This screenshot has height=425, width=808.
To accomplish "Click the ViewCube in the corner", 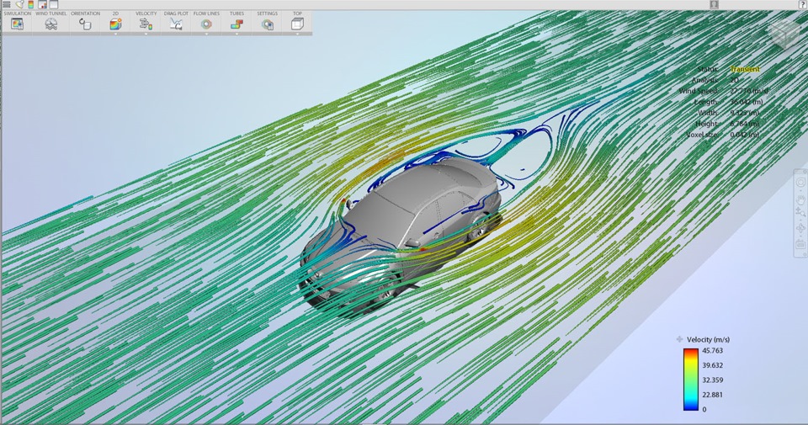I will tap(785, 34).
